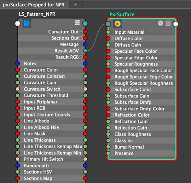Add a new tab with plus button
This screenshot has height=183, width=191.
coord(76,5)
